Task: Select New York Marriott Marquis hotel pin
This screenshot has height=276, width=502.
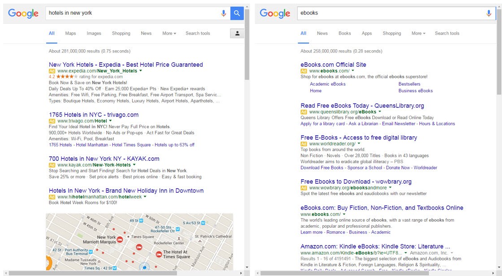Action: tap(120, 239)
